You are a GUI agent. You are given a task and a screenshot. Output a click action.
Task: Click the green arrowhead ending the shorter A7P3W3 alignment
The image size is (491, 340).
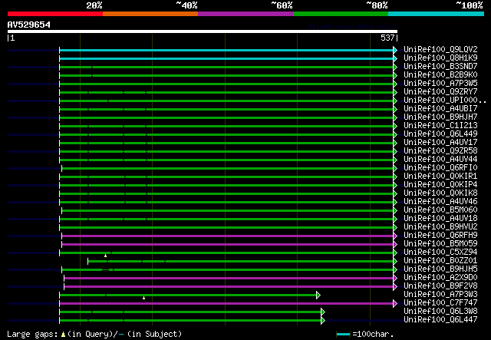[318, 295]
